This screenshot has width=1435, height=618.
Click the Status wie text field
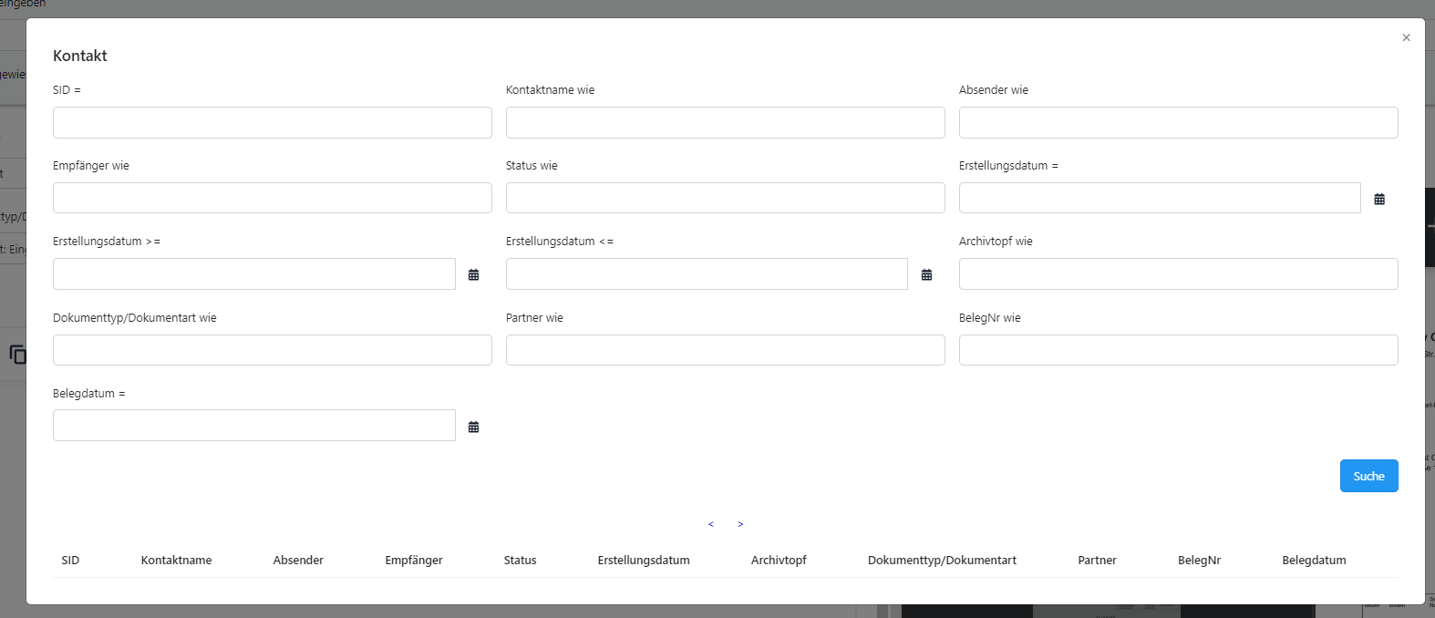(725, 198)
